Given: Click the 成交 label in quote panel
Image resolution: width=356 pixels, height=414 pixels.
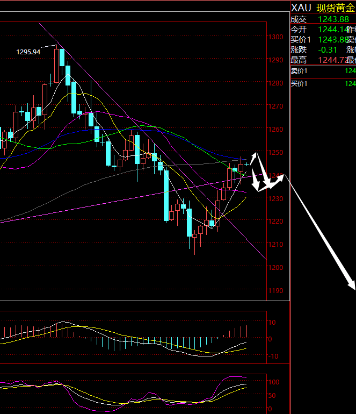Looking at the screenshot, I should (299, 19).
